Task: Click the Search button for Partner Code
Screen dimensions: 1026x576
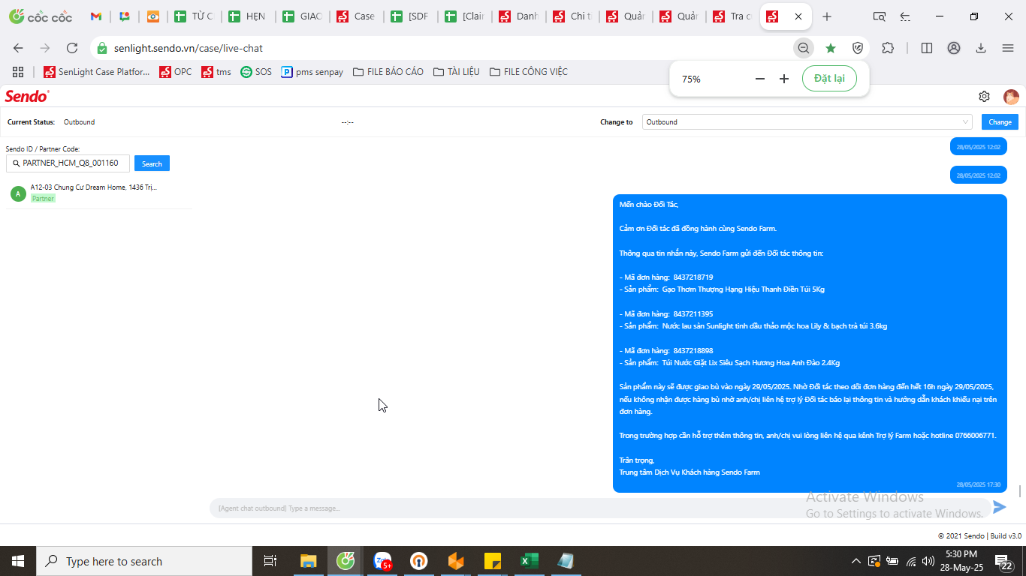Action: point(152,163)
